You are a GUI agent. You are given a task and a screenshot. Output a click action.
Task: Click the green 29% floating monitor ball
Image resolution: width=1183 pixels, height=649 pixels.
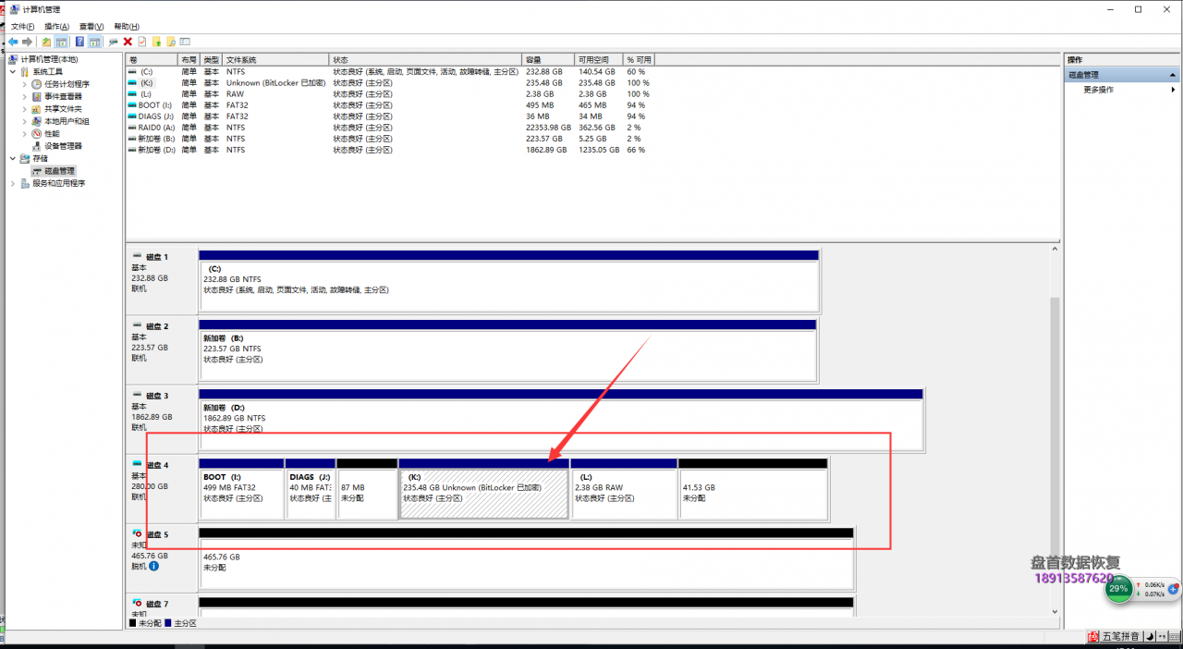pos(1119,589)
